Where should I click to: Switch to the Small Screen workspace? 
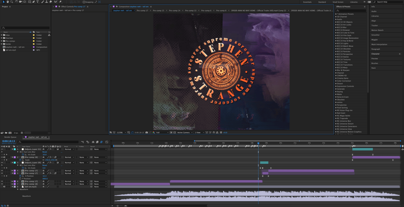338,2
